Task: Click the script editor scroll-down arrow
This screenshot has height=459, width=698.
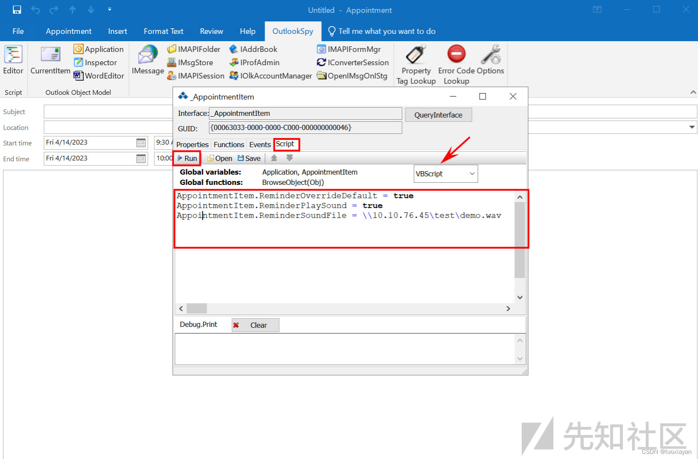Action: pos(520,297)
